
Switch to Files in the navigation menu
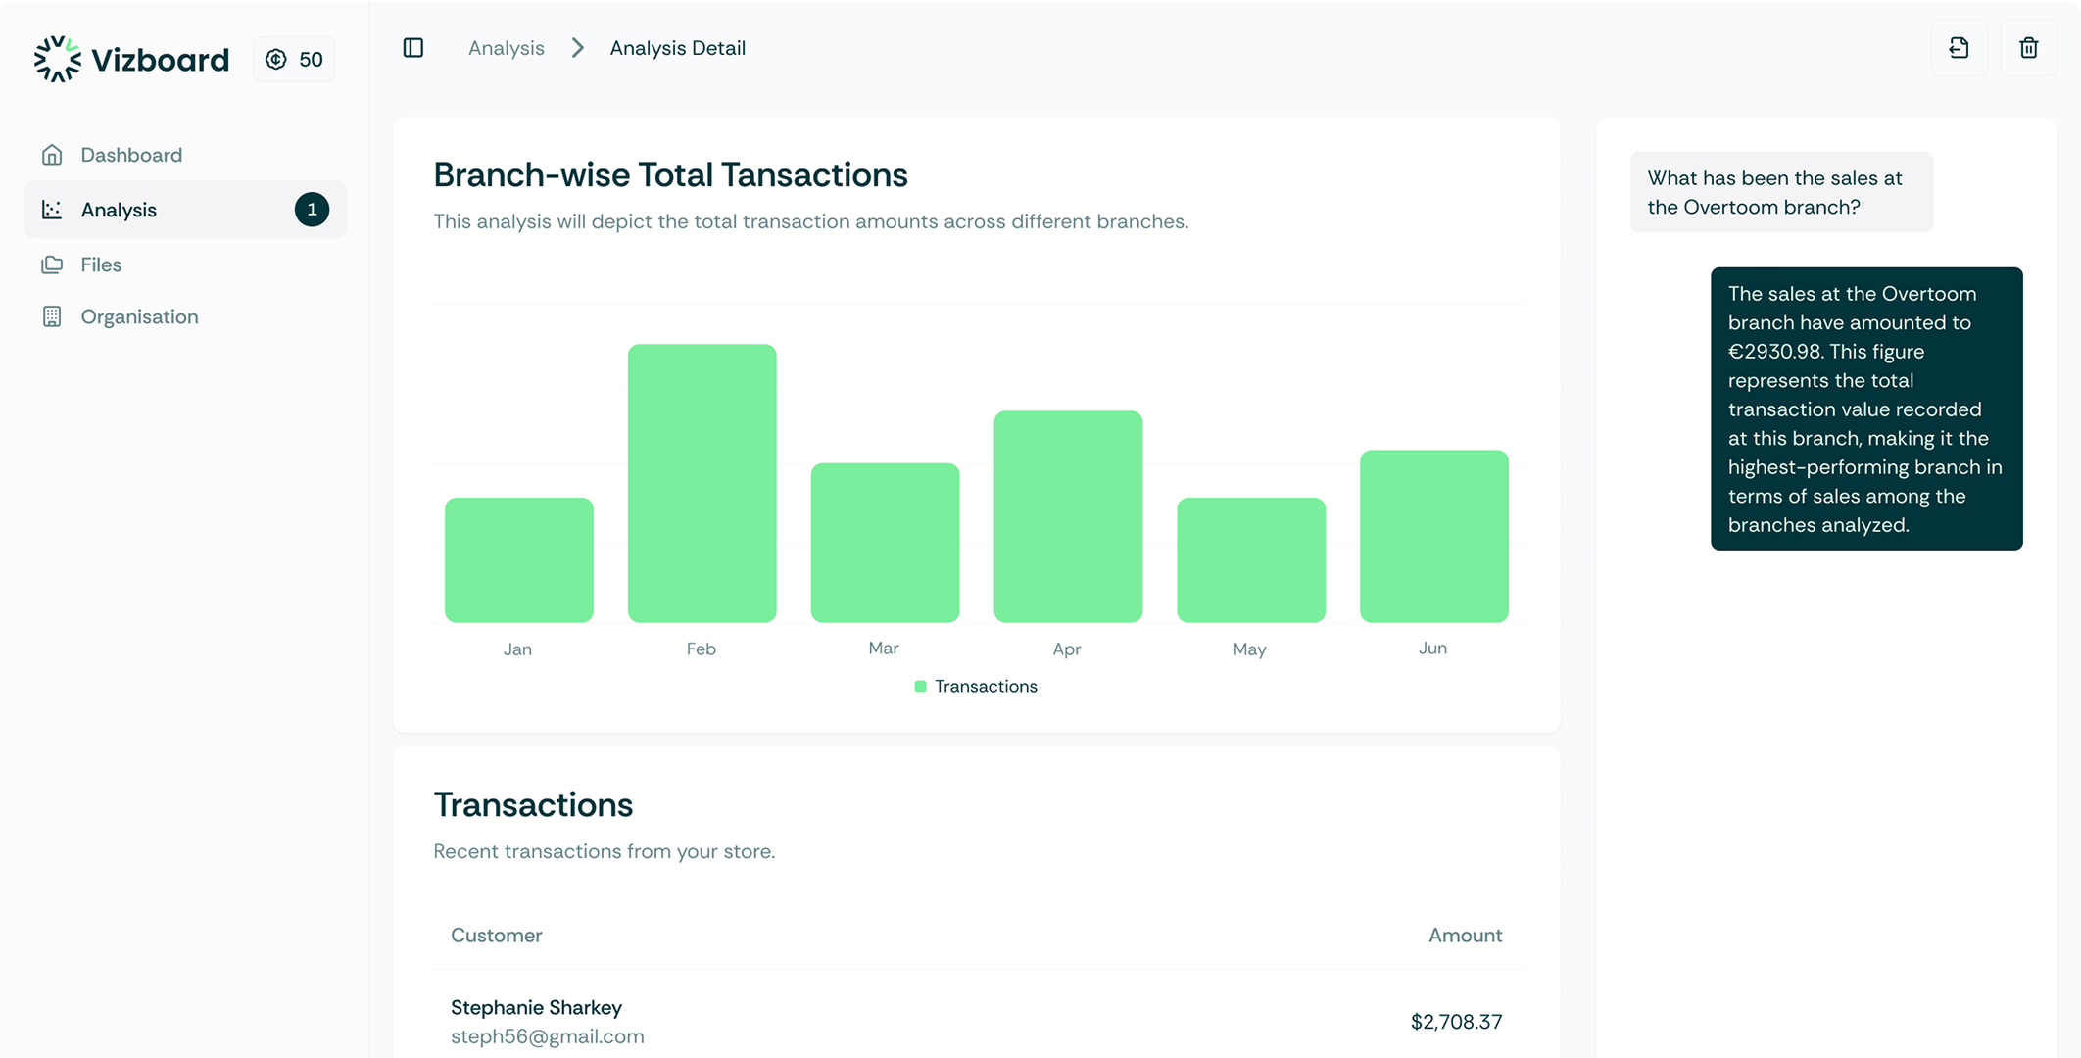101,264
